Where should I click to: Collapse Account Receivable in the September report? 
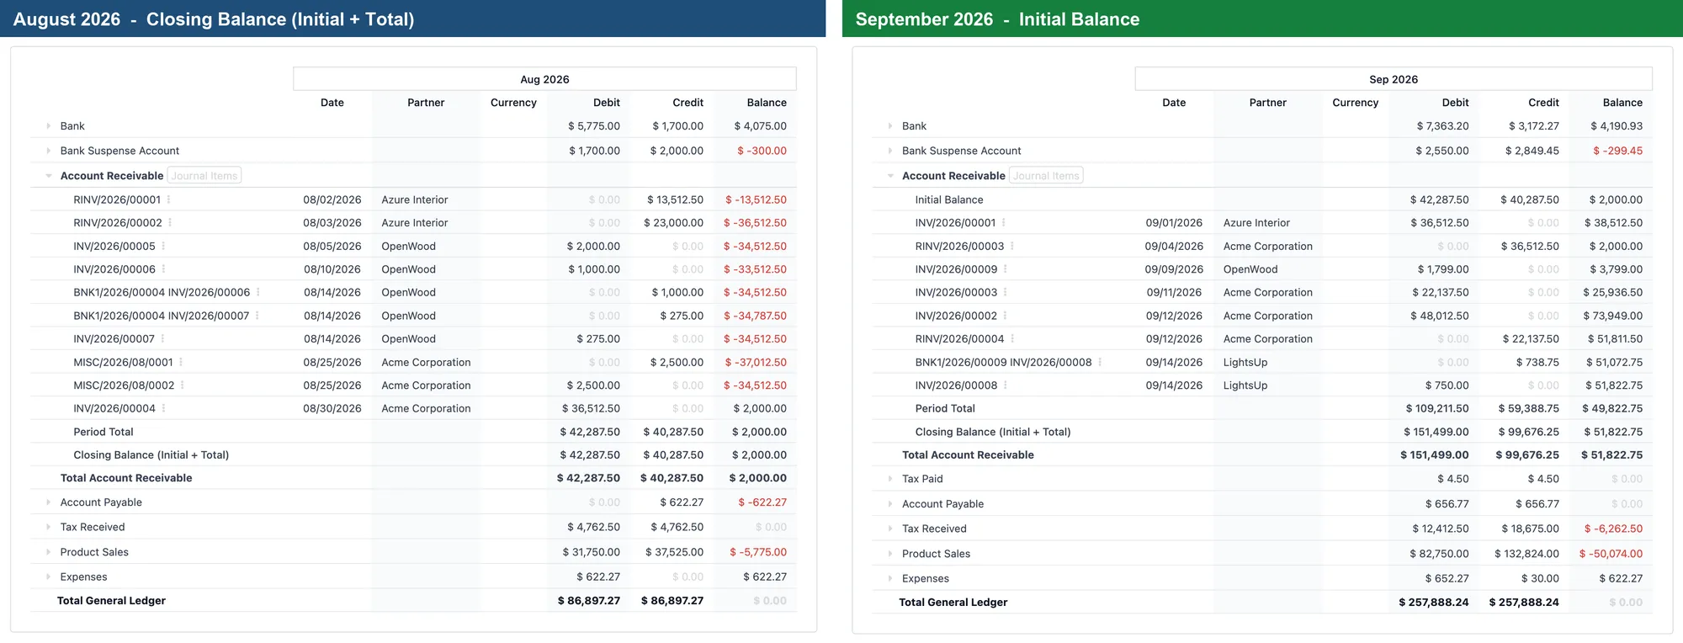click(x=890, y=176)
